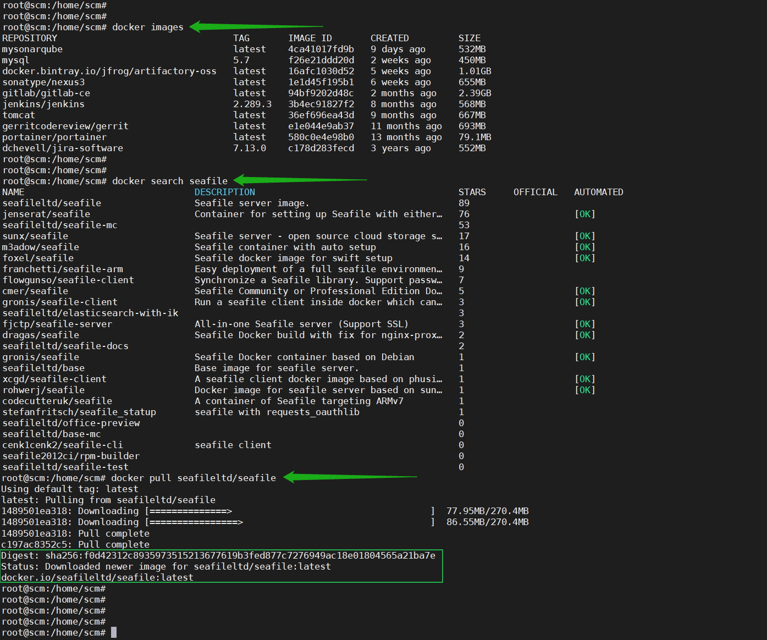This screenshot has height=640, width=767.
Task: Select sonatype/nexus3 repository name
Action: coord(43,82)
